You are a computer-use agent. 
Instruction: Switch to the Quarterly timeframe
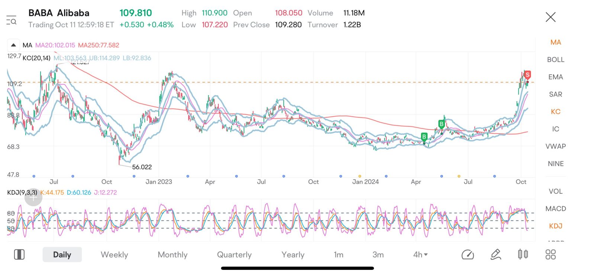[234, 255]
